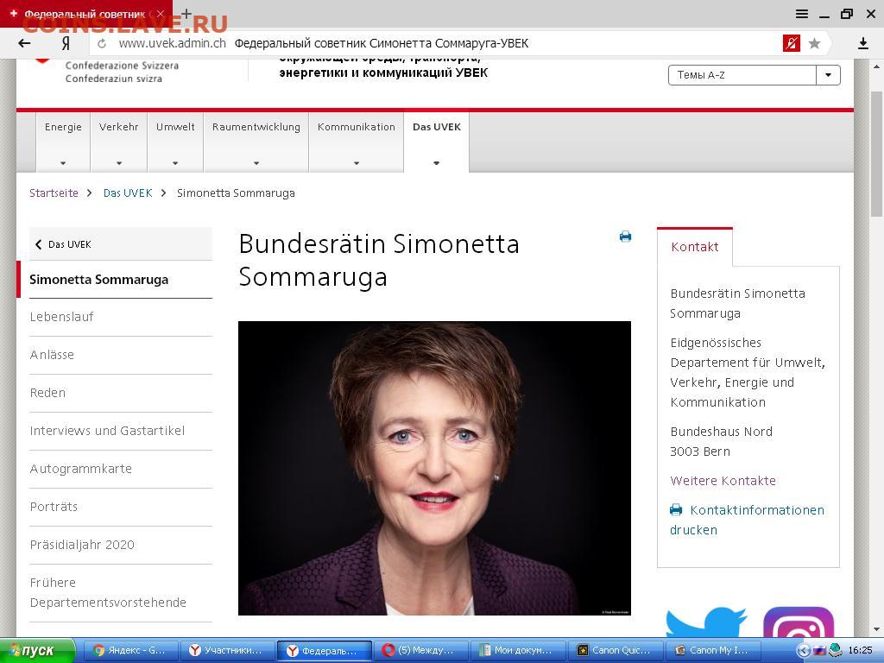Screen dimensions: 884x663
Task: Go back to 'Das UVEK' in the sidebar
Action: point(121,244)
